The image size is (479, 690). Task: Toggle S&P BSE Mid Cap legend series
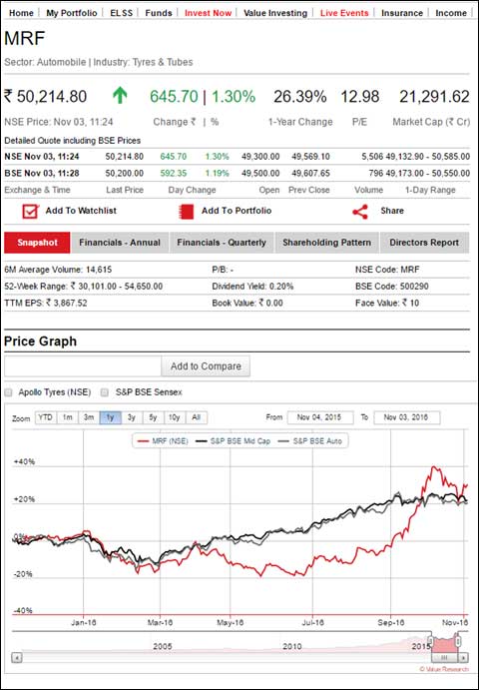point(234,441)
